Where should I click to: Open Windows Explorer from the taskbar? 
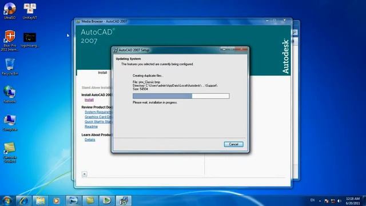click(x=40, y=201)
